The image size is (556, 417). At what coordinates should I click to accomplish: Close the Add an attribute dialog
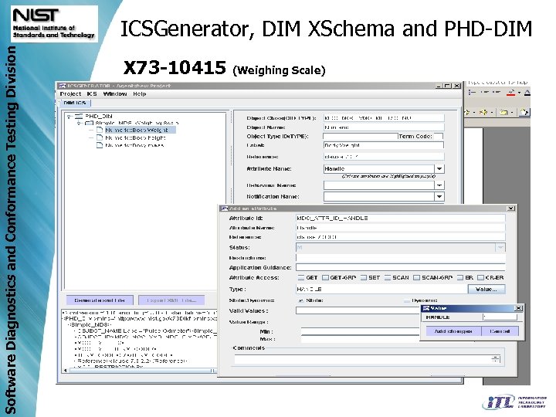tap(511, 208)
